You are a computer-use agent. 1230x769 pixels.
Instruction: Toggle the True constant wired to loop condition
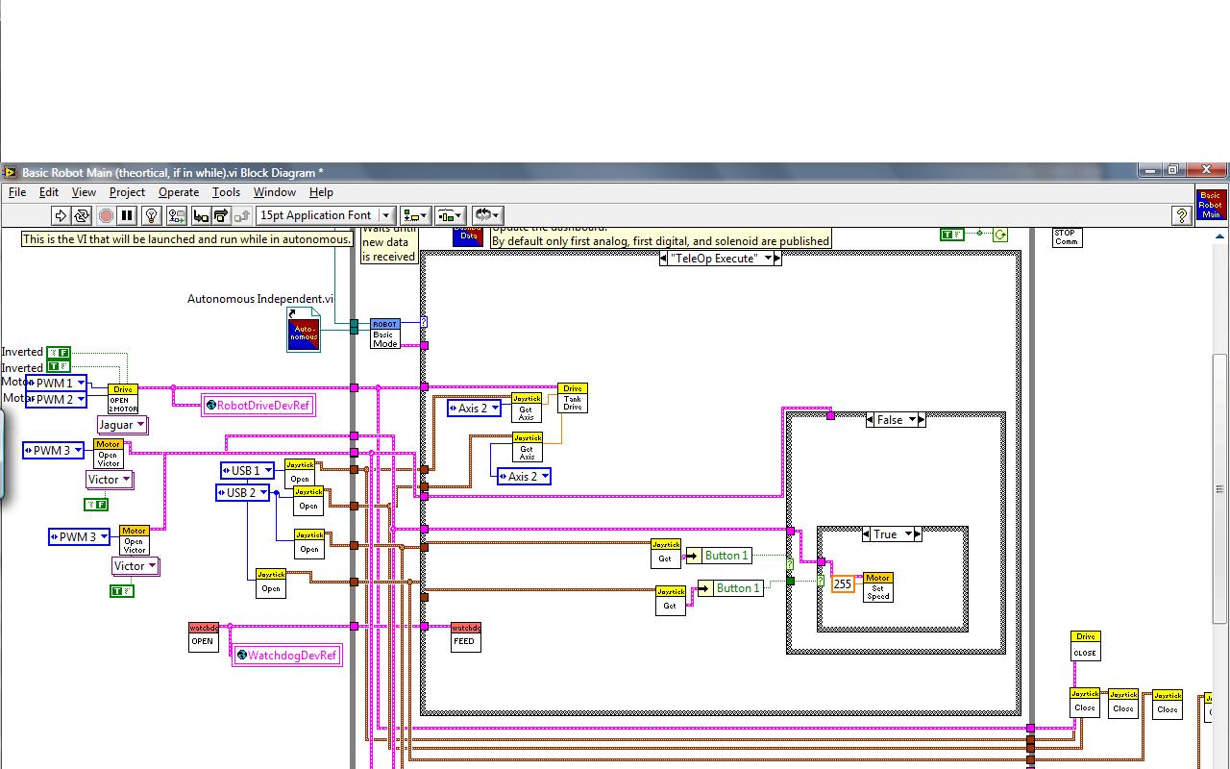[x=951, y=235]
